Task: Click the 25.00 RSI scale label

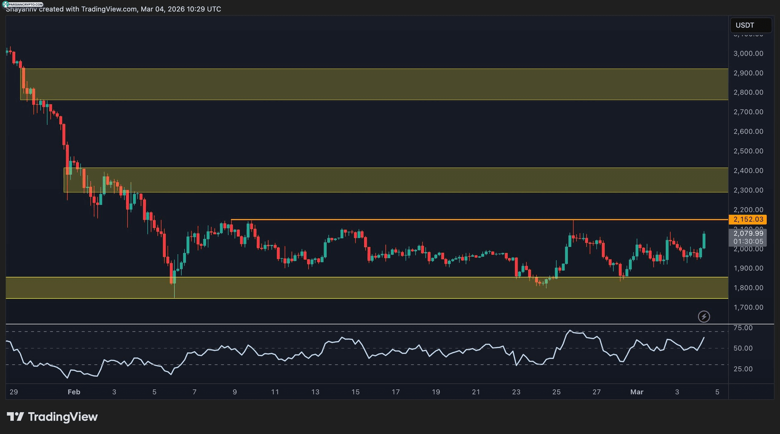Action: [743, 369]
